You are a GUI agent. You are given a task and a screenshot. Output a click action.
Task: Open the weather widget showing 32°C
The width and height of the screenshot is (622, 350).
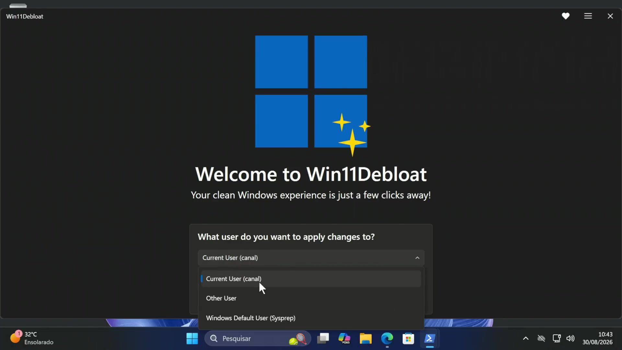32,338
